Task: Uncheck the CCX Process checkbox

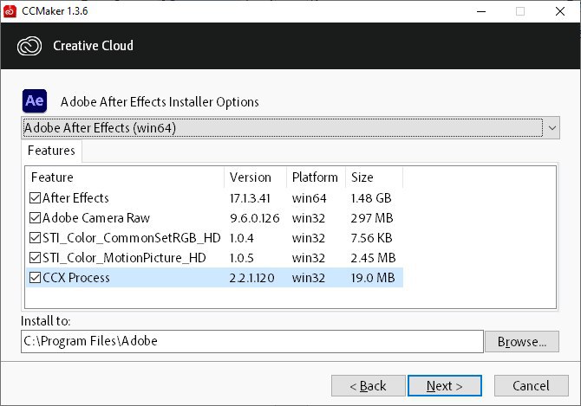Action: coord(35,278)
